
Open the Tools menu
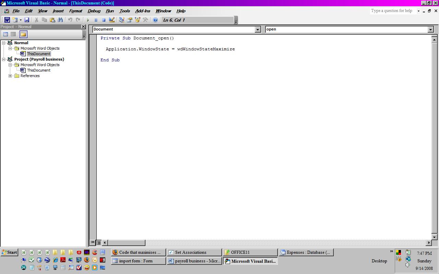(x=124, y=11)
